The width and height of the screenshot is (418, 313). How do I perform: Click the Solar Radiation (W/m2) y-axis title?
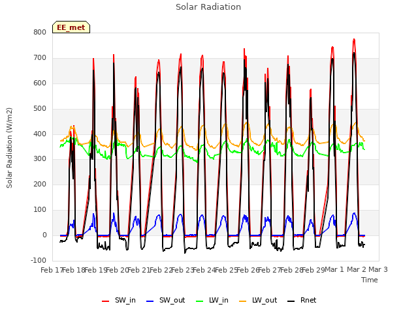pyautogui.click(x=9, y=148)
